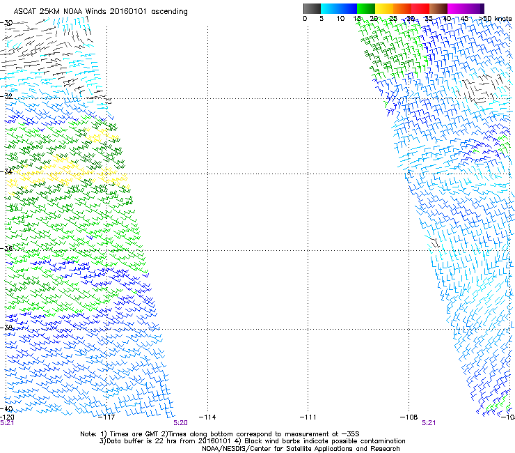This screenshot has height=453, width=515.
Task: Click the '-108' longitude axis label
Action: (x=409, y=417)
